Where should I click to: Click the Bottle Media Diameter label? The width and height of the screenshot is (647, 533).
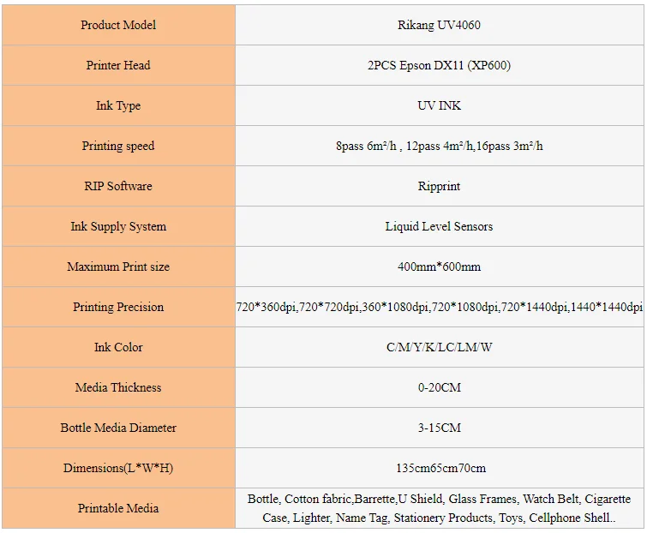(118, 428)
